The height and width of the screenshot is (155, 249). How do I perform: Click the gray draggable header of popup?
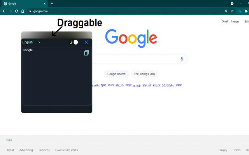click(57, 35)
